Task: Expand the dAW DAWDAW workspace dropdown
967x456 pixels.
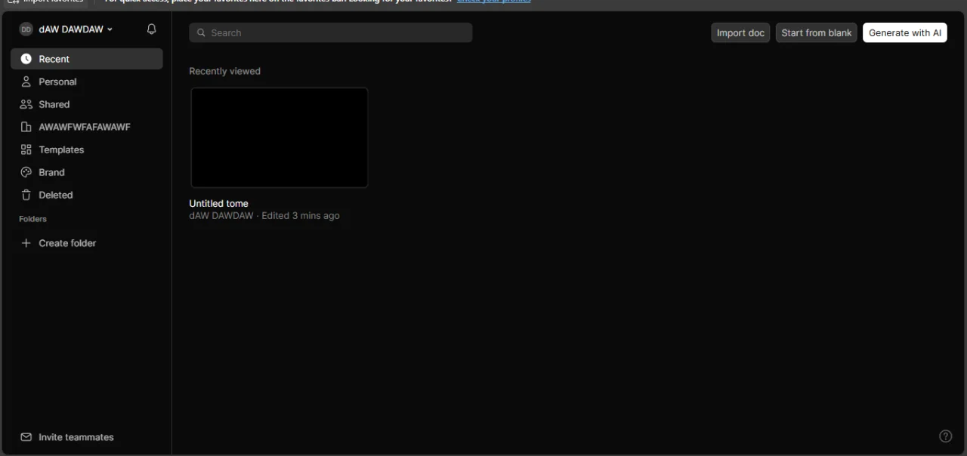Action: 110,29
